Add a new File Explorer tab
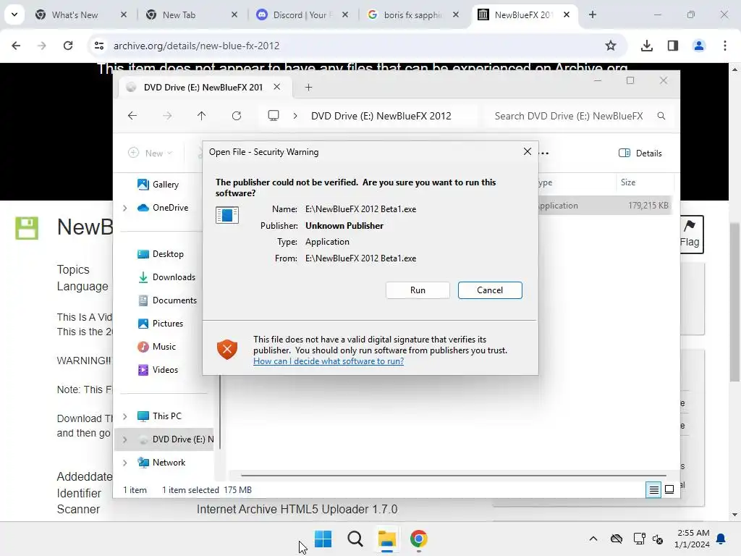 (308, 87)
